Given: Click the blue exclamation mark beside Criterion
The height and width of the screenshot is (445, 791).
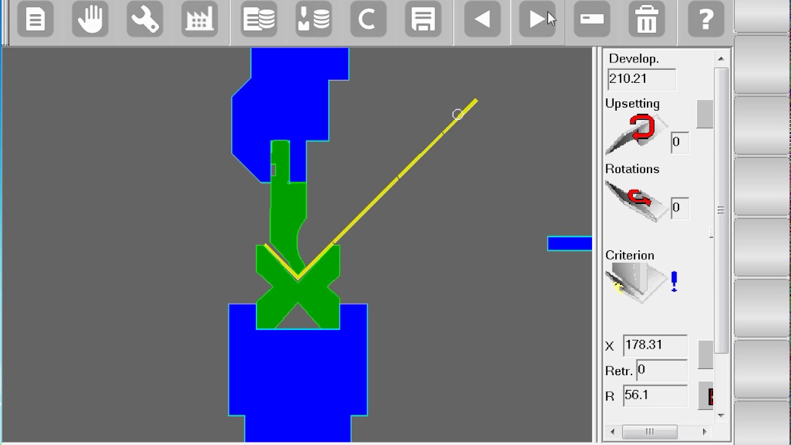Looking at the screenshot, I should point(674,281).
